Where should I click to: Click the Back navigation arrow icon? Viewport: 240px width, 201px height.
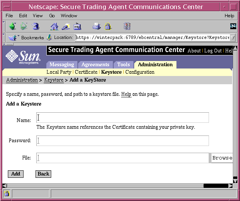pos(13,26)
